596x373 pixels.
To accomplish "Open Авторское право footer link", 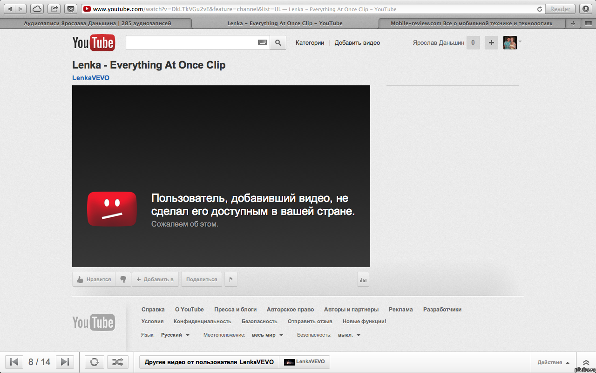I will (x=291, y=309).
